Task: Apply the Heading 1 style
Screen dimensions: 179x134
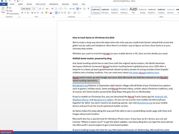Action: (115, 10)
